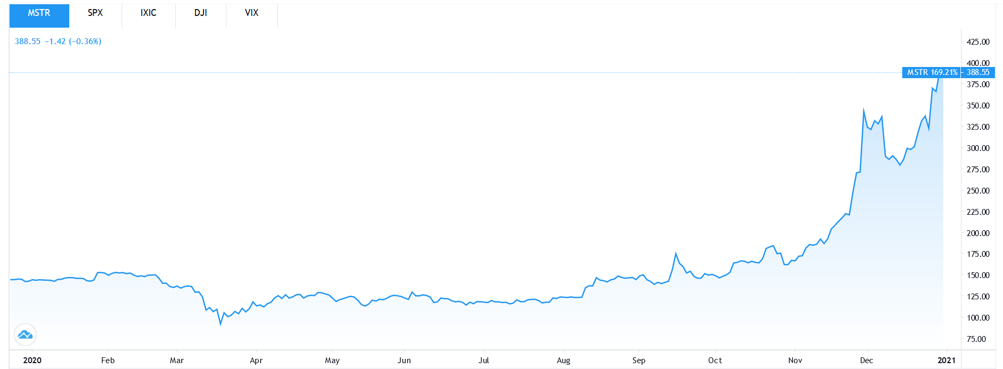Click the Nov label on time axis

[795, 360]
